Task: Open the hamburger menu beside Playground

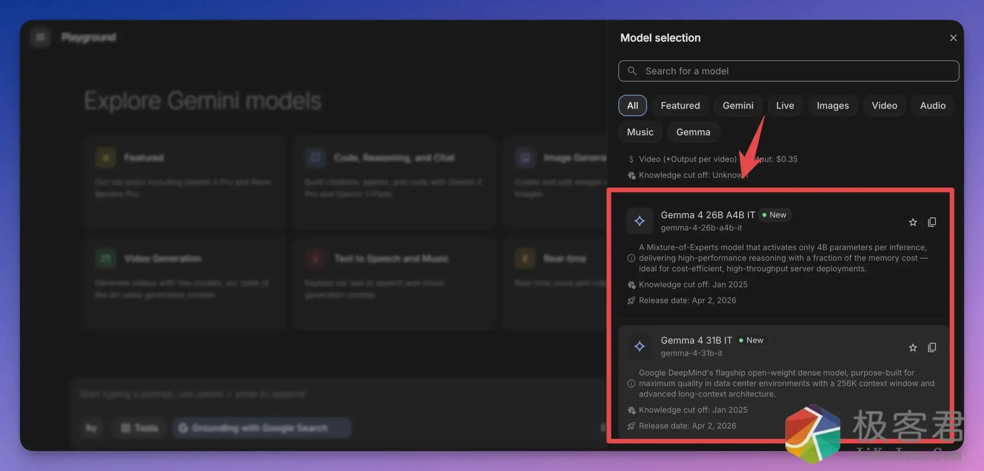Action: (x=40, y=37)
